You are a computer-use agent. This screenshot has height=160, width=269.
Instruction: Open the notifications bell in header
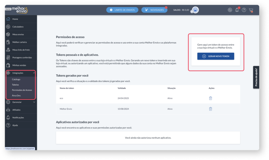coord(237,10)
